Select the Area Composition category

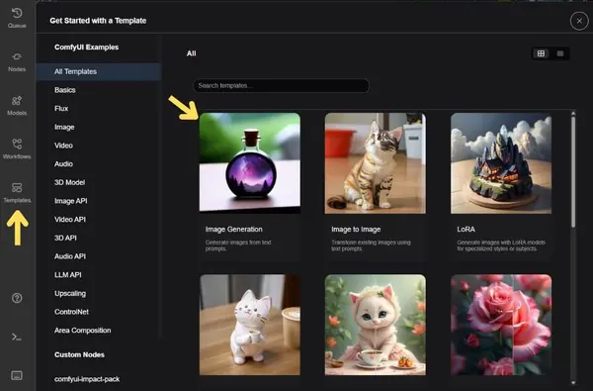pos(99,331)
